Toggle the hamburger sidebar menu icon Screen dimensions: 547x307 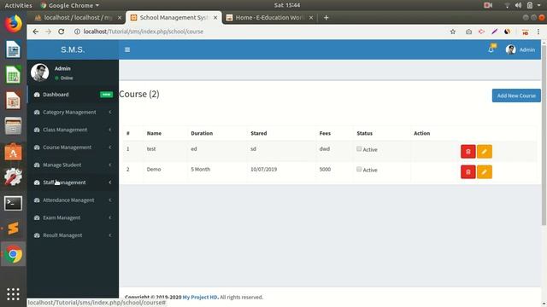click(x=127, y=49)
